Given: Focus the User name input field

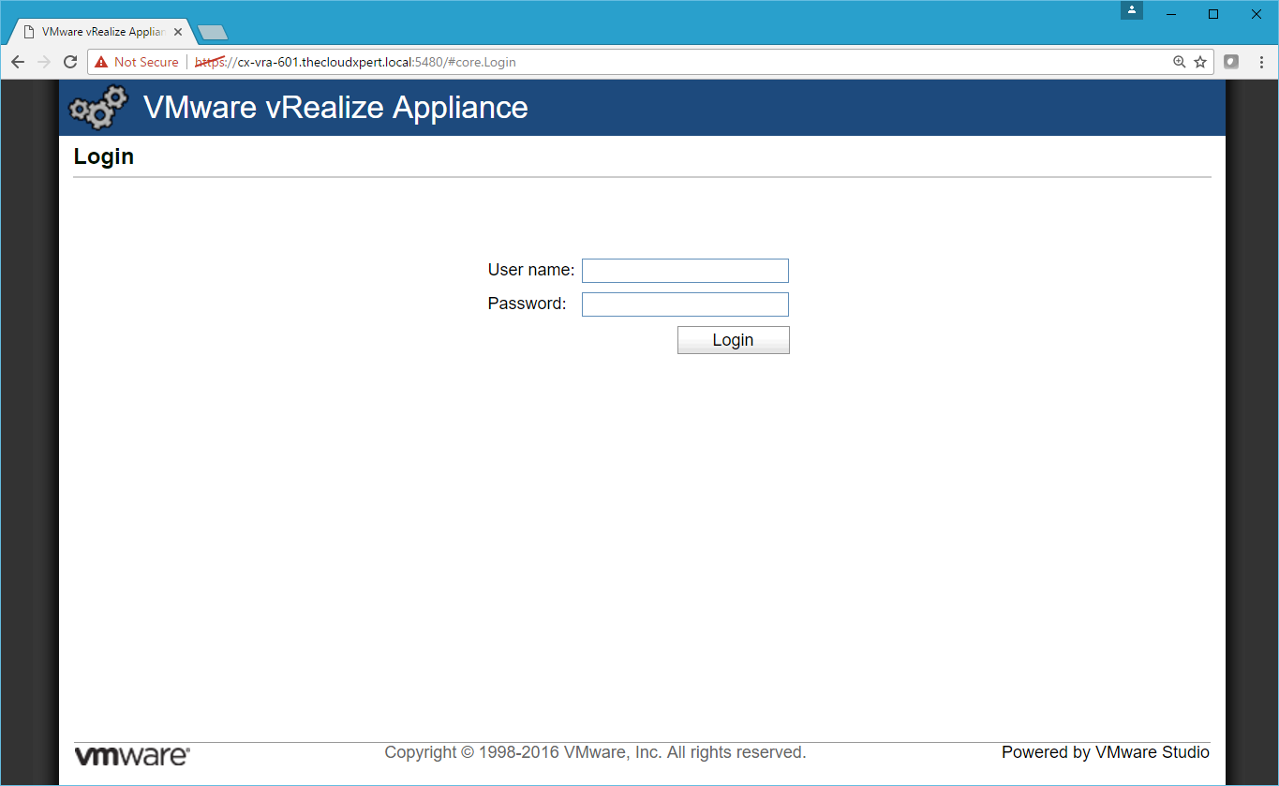Looking at the screenshot, I should coord(685,271).
